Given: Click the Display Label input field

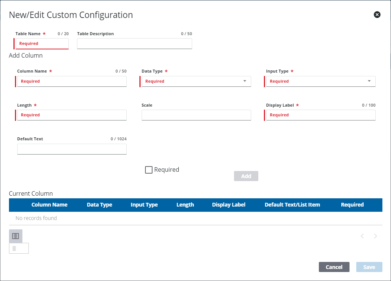Looking at the screenshot, I should tap(320, 115).
